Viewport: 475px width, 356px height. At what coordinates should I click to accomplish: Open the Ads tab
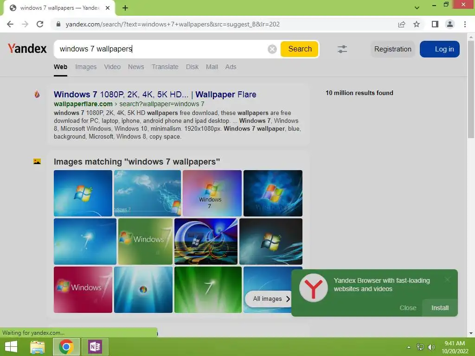click(231, 67)
